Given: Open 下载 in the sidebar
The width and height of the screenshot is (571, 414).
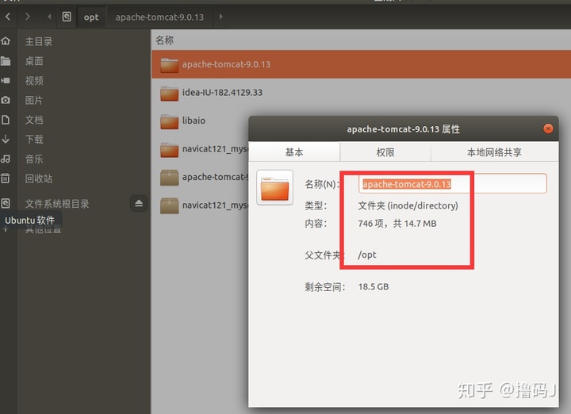Looking at the screenshot, I should [34, 140].
